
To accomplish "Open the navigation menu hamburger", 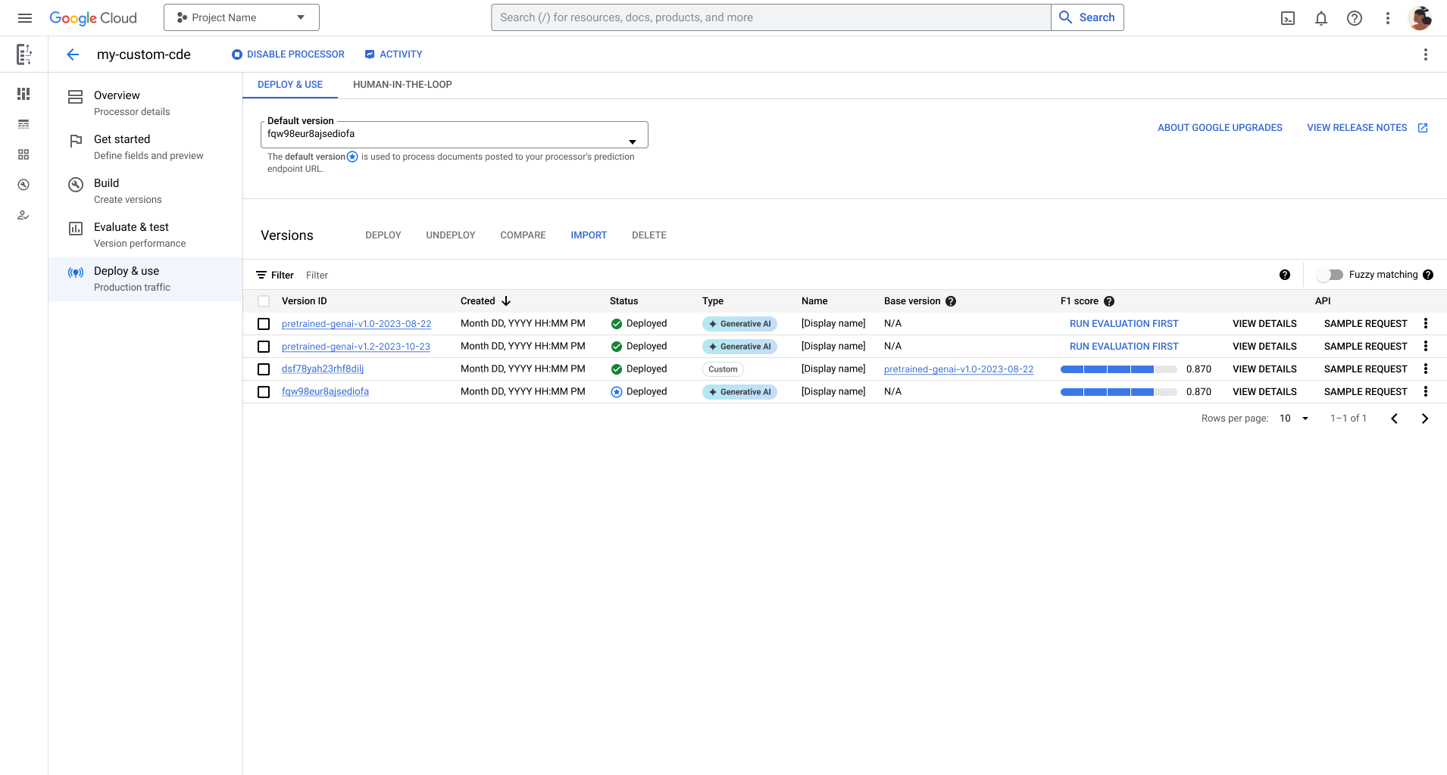I will (x=24, y=17).
